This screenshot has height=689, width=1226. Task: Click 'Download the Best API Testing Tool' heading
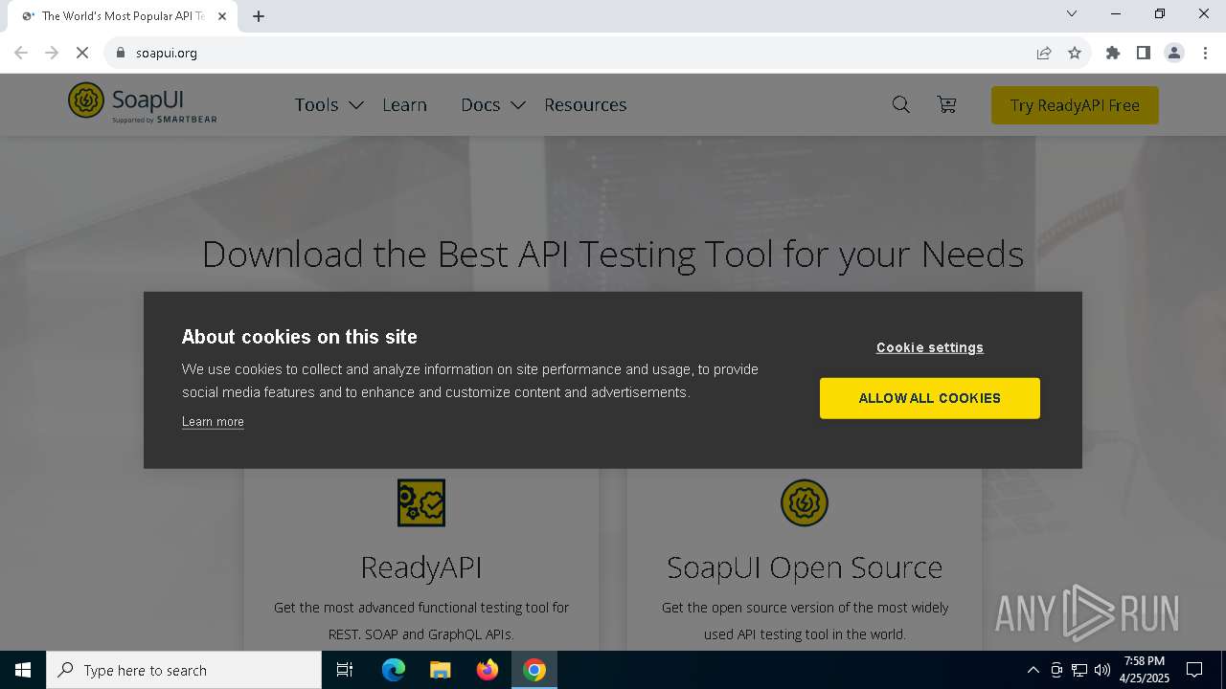click(613, 255)
